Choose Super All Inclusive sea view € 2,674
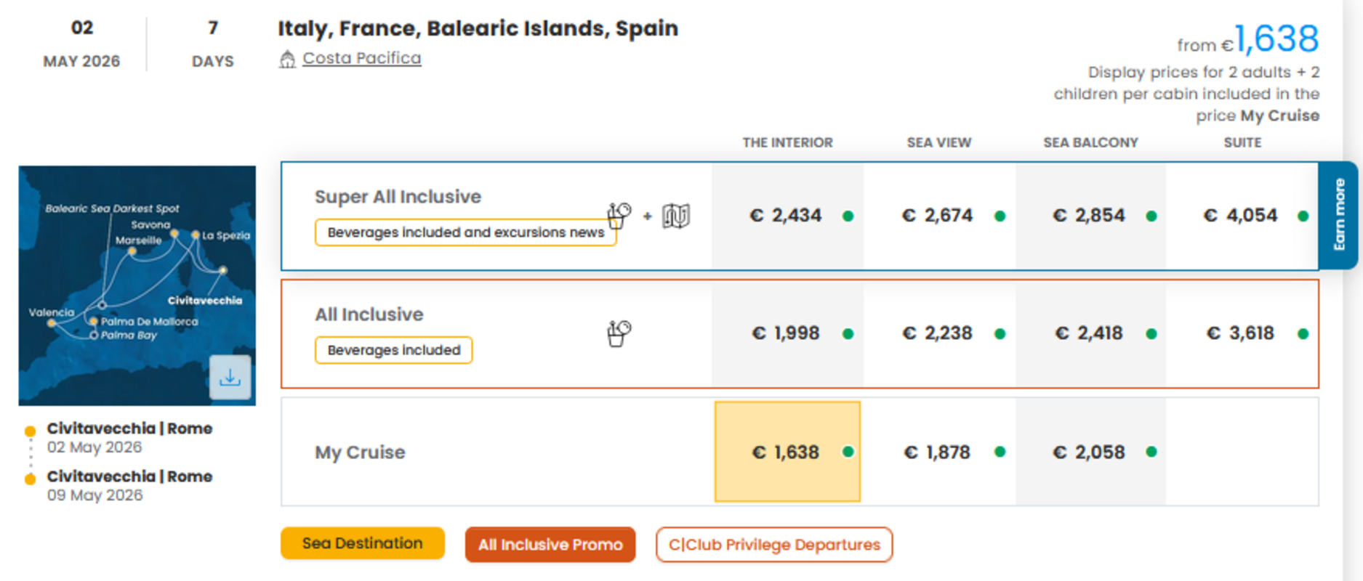Screen dimensions: 1363x581 pos(937,216)
